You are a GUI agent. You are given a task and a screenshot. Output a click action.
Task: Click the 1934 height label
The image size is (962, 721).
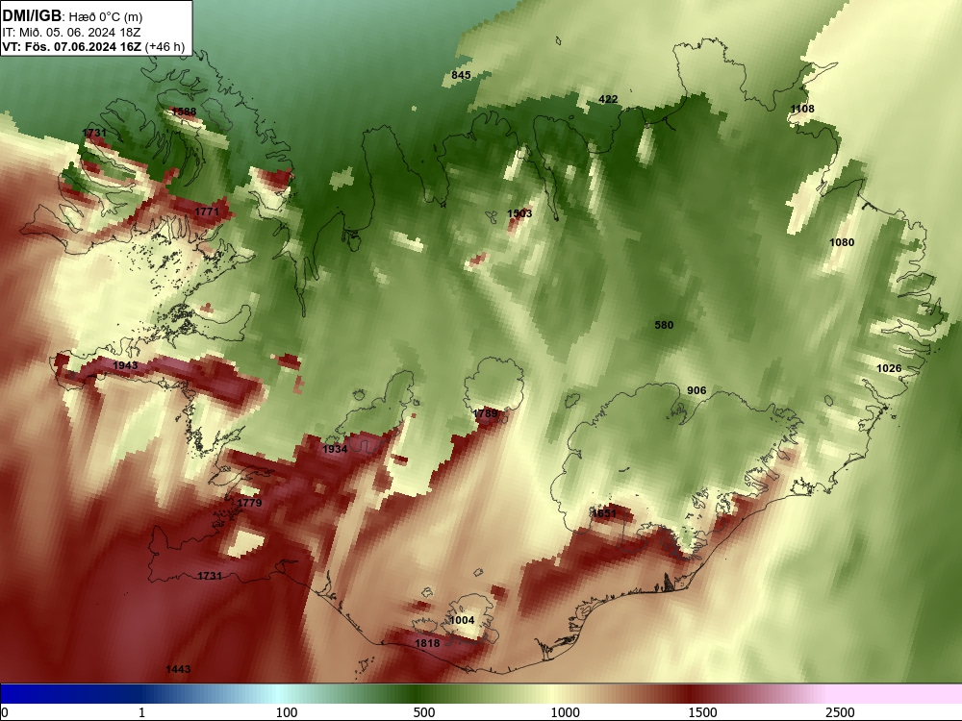(335, 449)
